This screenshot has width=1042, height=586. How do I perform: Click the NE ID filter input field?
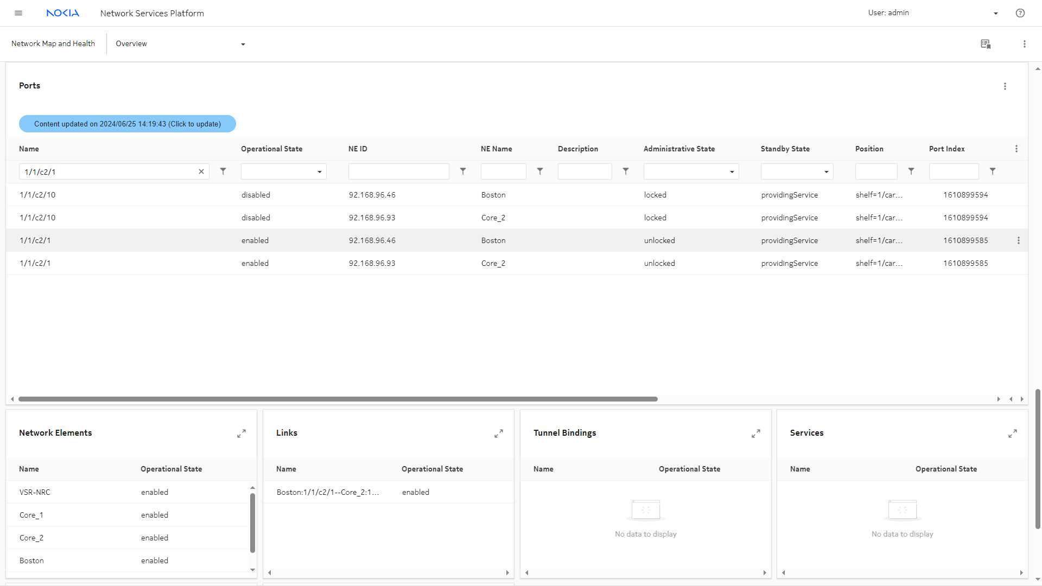point(398,171)
